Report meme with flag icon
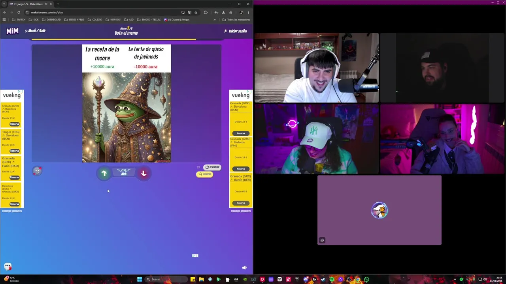This screenshot has height=284, width=506. pyautogui.click(x=198, y=167)
